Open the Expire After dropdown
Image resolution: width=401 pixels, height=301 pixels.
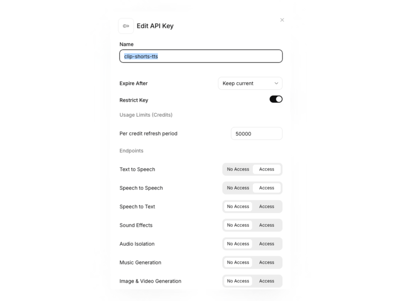click(x=250, y=83)
